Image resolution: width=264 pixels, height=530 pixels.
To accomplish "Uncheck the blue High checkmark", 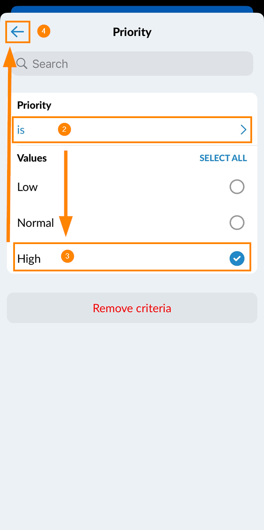I will (x=237, y=259).
